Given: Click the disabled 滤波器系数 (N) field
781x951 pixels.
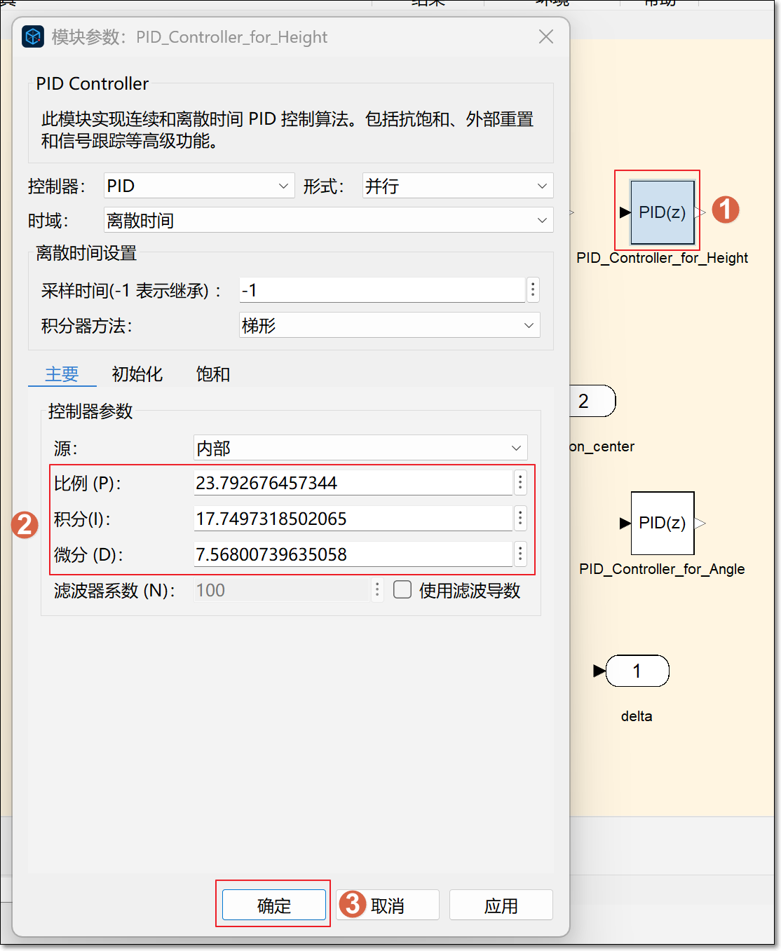Looking at the screenshot, I should click(x=281, y=590).
